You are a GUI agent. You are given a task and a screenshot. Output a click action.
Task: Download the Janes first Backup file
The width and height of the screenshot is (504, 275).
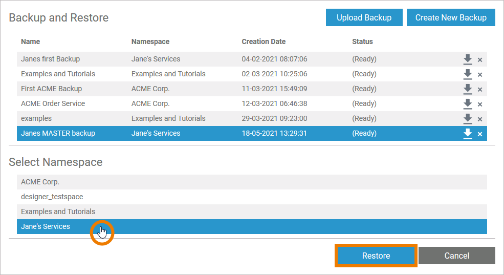467,59
